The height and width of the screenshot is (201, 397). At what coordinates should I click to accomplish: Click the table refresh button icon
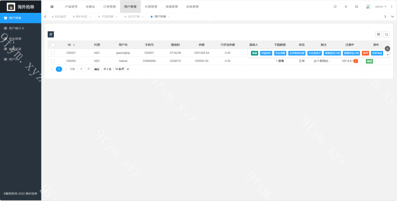51,34
